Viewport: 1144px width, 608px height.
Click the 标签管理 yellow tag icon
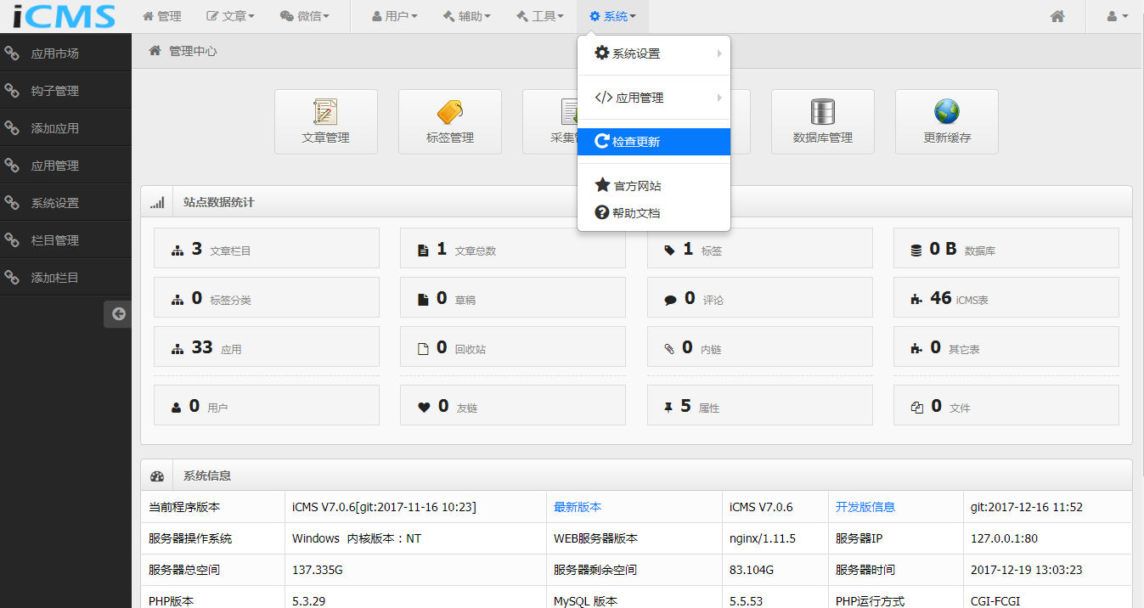(450, 112)
